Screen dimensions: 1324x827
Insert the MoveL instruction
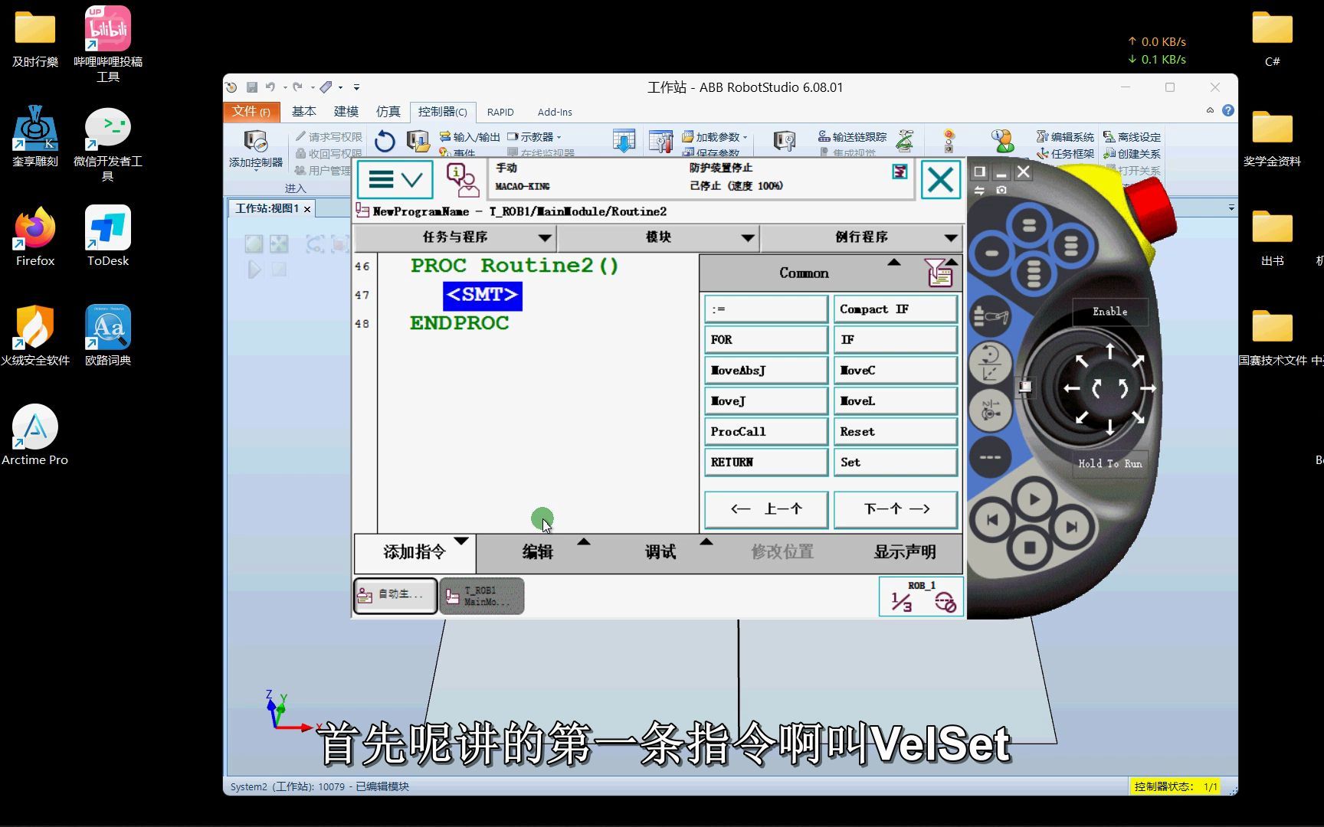[895, 401]
